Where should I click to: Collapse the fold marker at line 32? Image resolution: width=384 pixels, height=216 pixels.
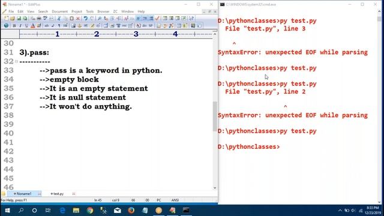tap(16, 61)
